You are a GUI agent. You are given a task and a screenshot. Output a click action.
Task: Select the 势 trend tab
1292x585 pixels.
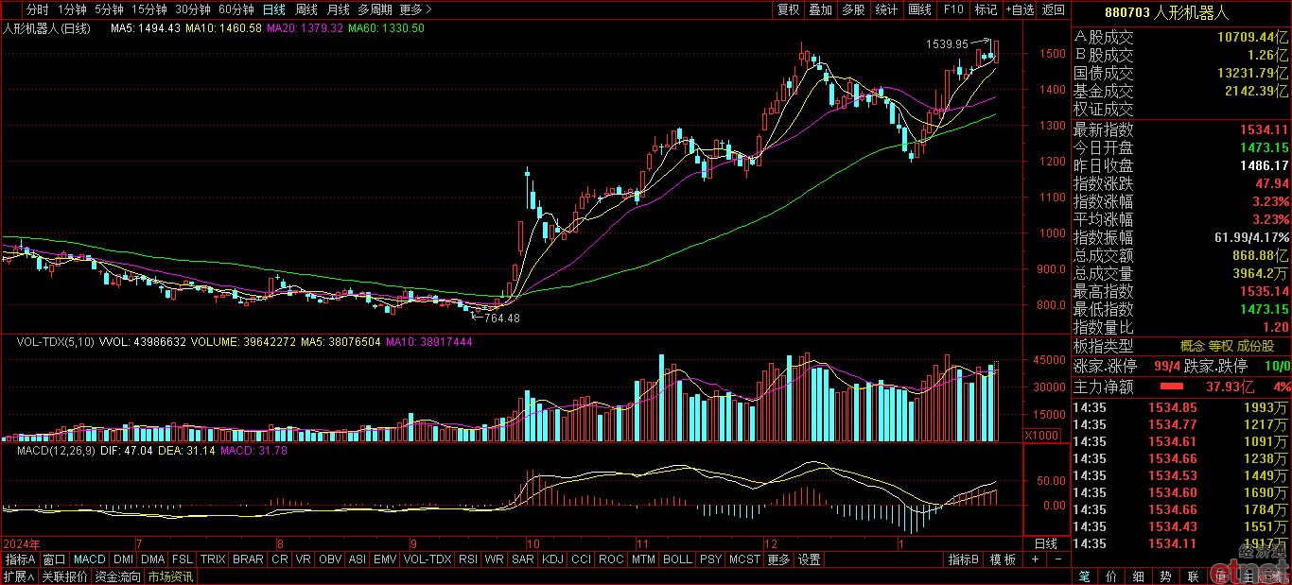(x=1165, y=576)
